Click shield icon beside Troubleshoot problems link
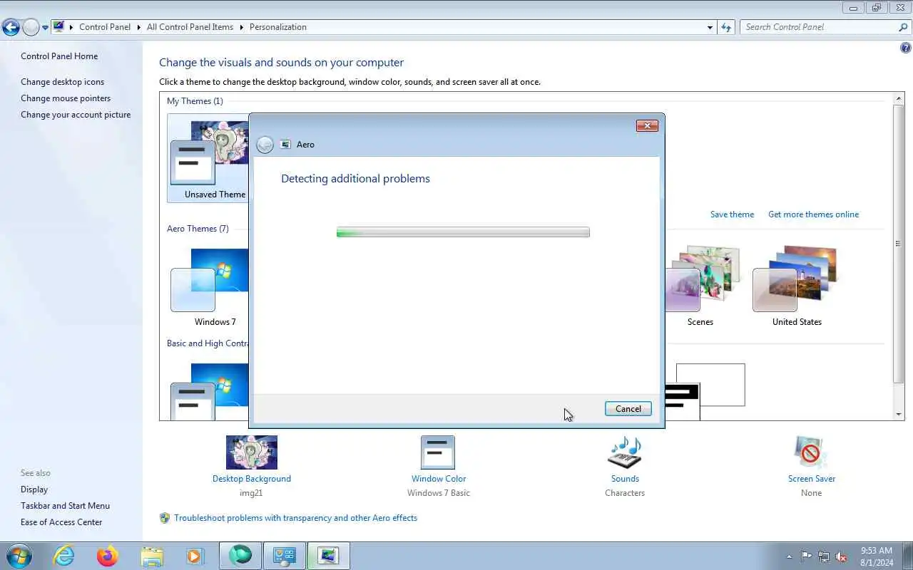 (x=165, y=518)
